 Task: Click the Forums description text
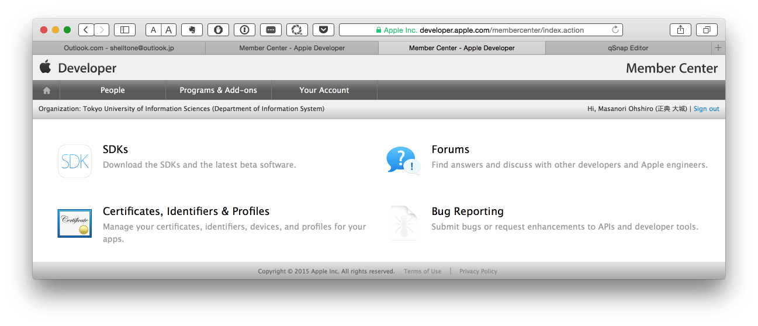(x=570, y=165)
